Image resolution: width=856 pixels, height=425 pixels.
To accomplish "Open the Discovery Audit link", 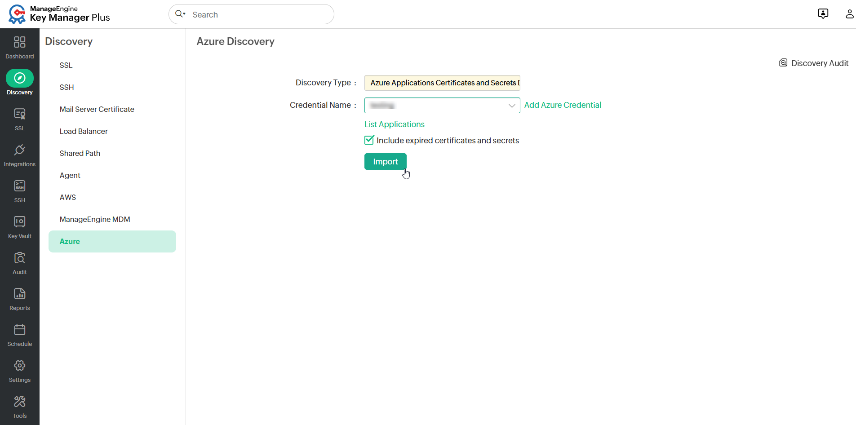I will tap(820, 63).
